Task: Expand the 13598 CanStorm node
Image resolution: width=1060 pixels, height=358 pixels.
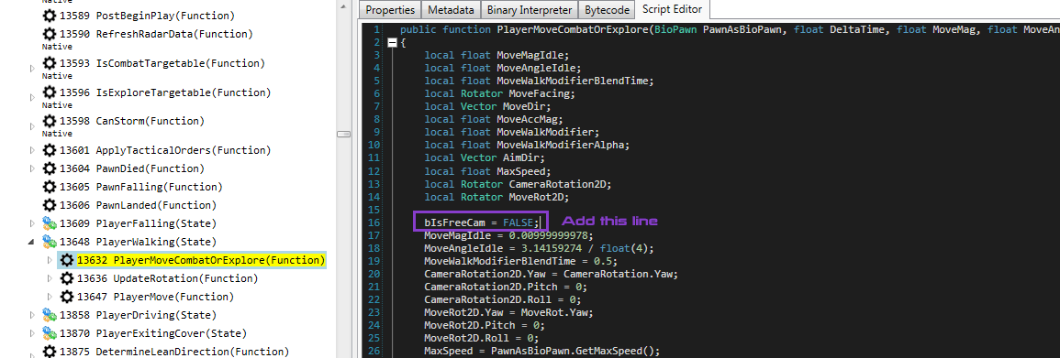Action: (32, 126)
